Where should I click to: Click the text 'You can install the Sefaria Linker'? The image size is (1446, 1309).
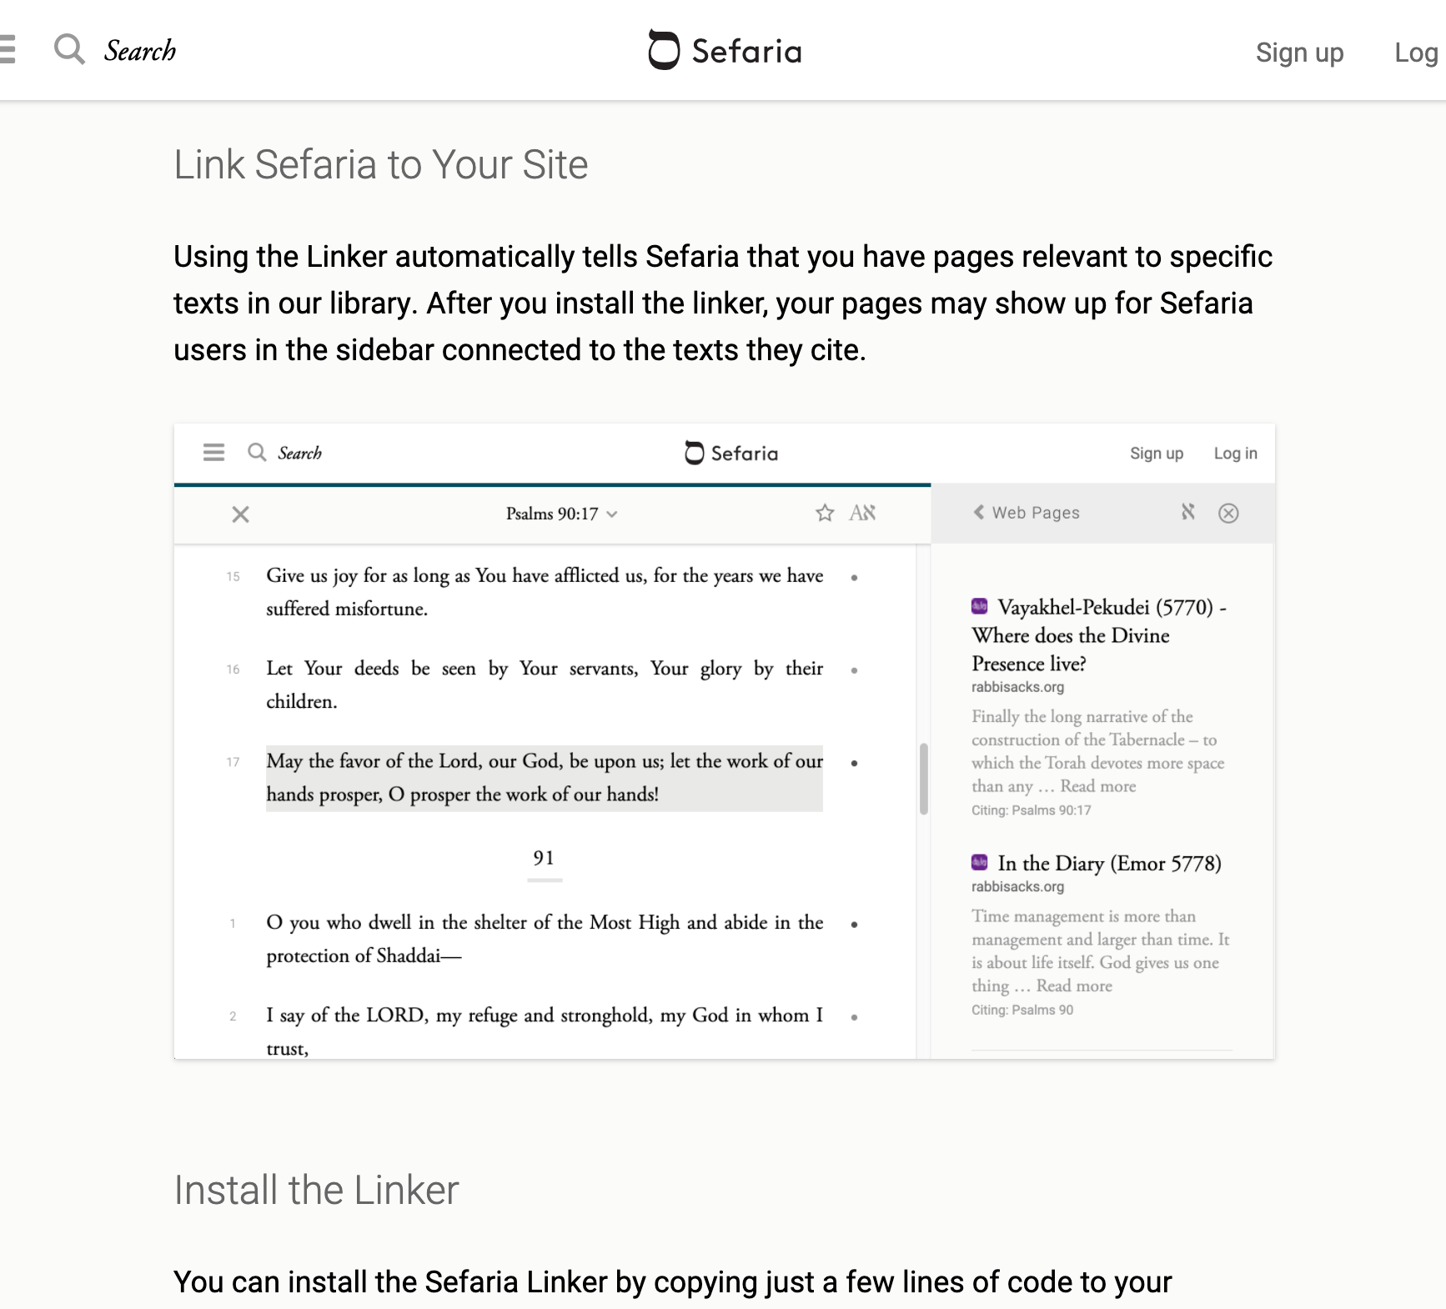390,1281
